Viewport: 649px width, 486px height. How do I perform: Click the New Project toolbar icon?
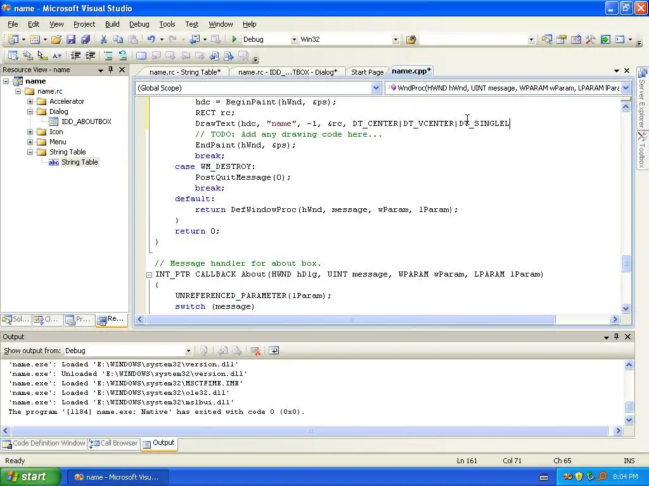13,39
